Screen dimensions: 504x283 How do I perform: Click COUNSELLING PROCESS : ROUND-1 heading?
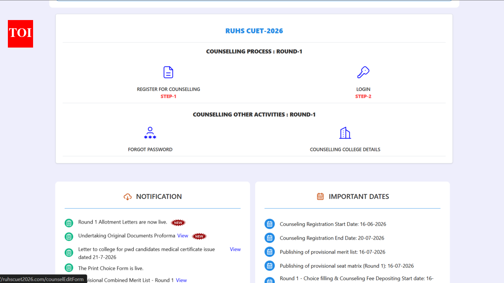(254, 51)
